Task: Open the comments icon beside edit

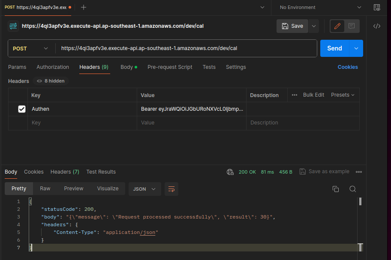Action: pos(352,26)
